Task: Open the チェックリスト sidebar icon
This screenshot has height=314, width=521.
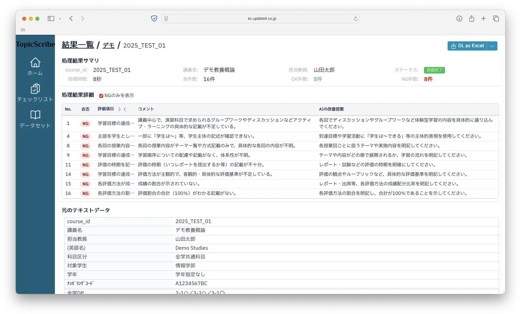Action: [35, 89]
